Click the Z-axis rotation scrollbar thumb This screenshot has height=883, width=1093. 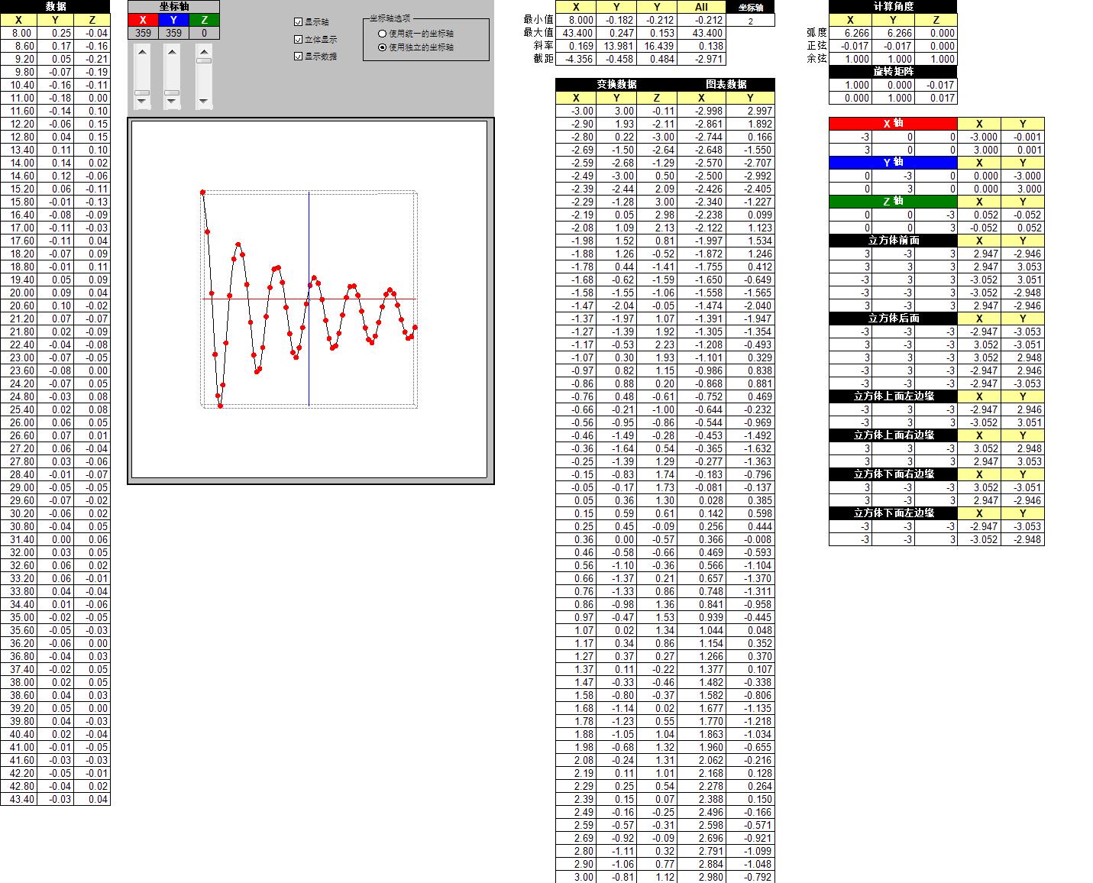(204, 60)
